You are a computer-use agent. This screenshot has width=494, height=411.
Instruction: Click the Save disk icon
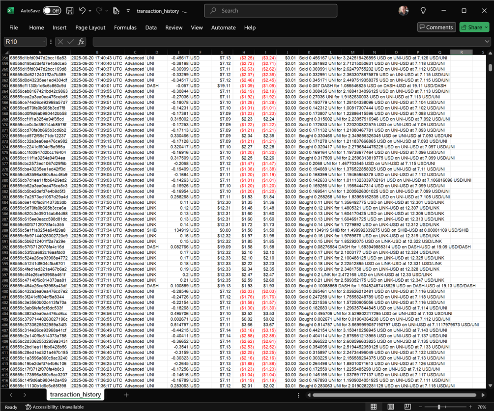(70, 11)
